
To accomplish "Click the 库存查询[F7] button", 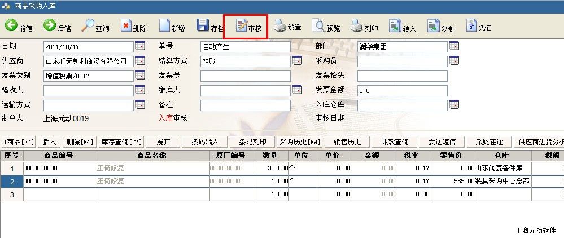I will pos(121,142).
